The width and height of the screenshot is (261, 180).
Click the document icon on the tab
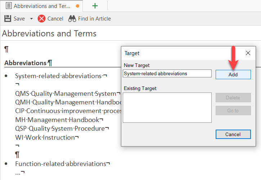pyautogui.click(x=8, y=6)
